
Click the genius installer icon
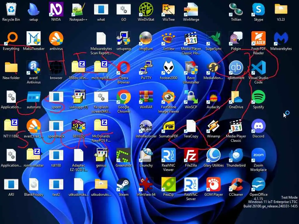click(x=101, y=155)
